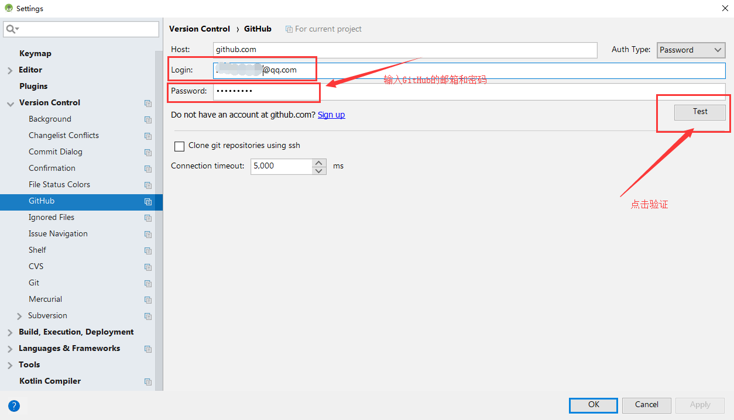Click the project-level icon beside Changelist Conflicts

click(148, 136)
